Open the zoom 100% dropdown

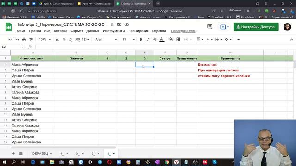45,39
